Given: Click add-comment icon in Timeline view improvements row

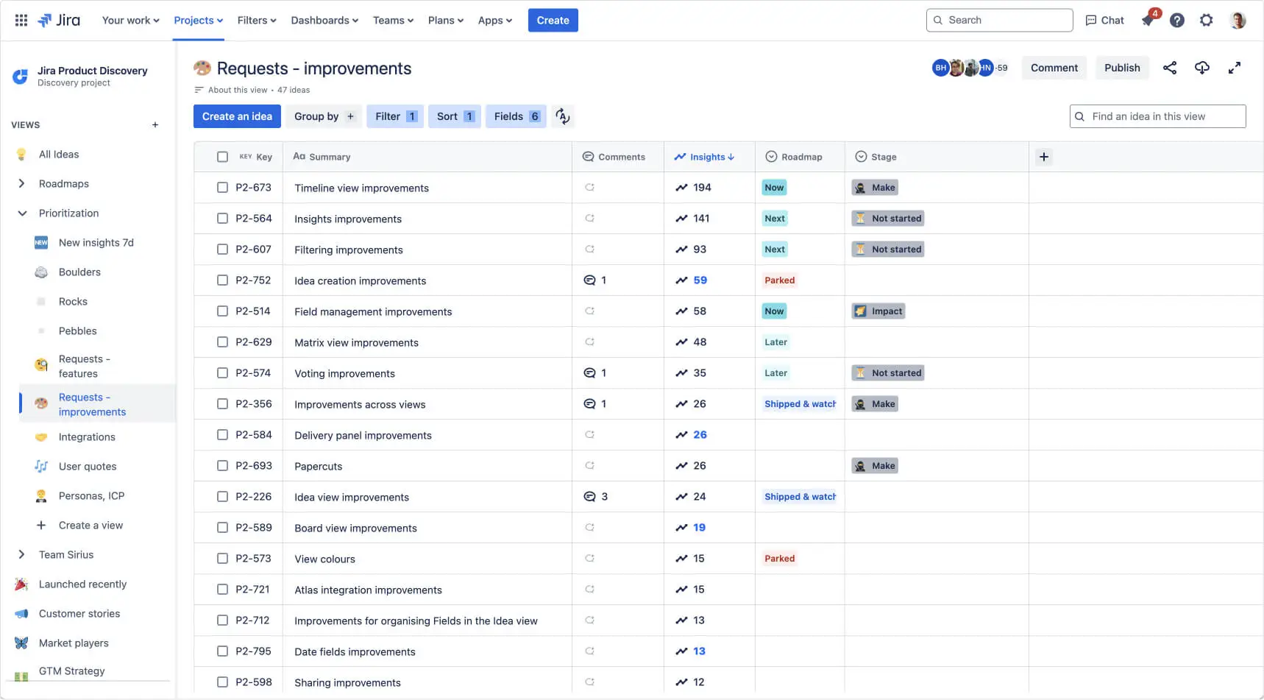Looking at the screenshot, I should coord(589,188).
